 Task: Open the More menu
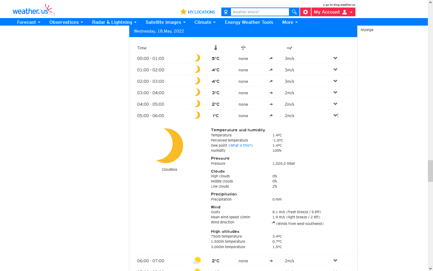coord(290,22)
